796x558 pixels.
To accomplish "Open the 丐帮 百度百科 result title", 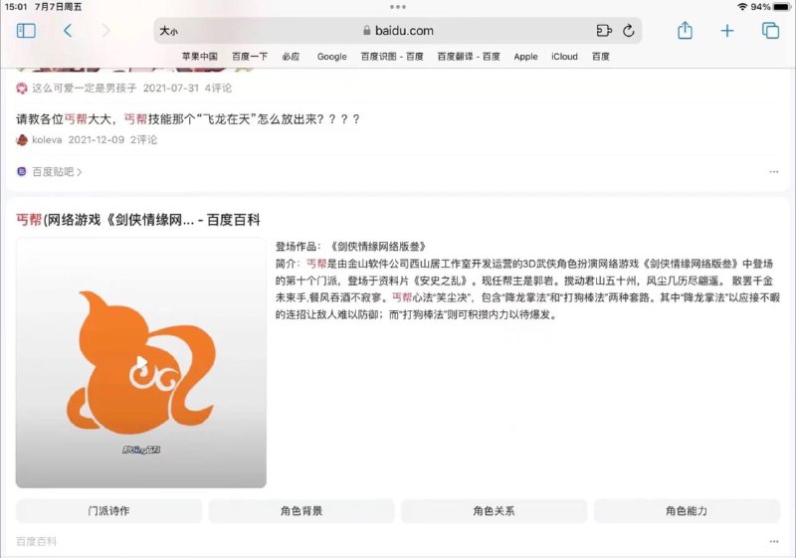I will click(138, 220).
